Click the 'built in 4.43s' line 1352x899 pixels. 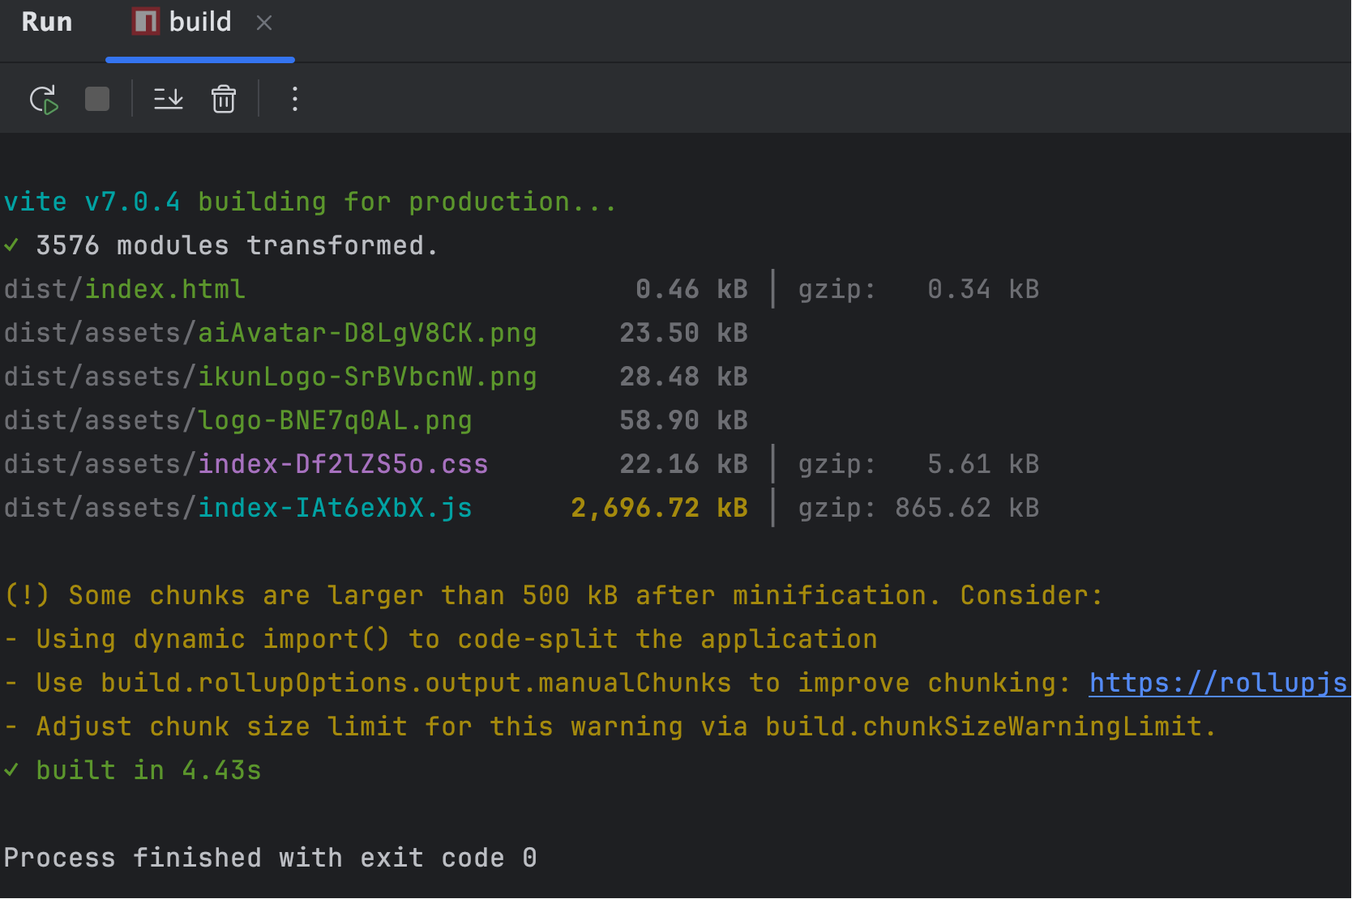point(148,770)
